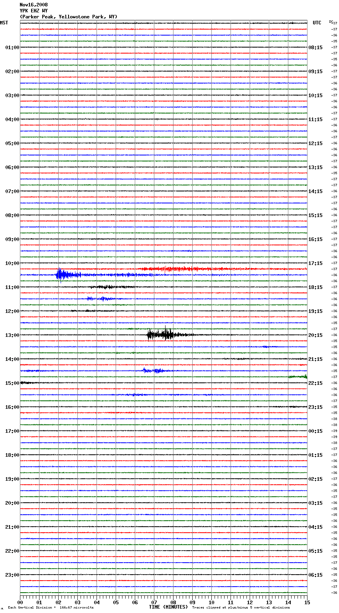Click the 10 minute tick label
Screen dimensions: 339x613
point(211,602)
